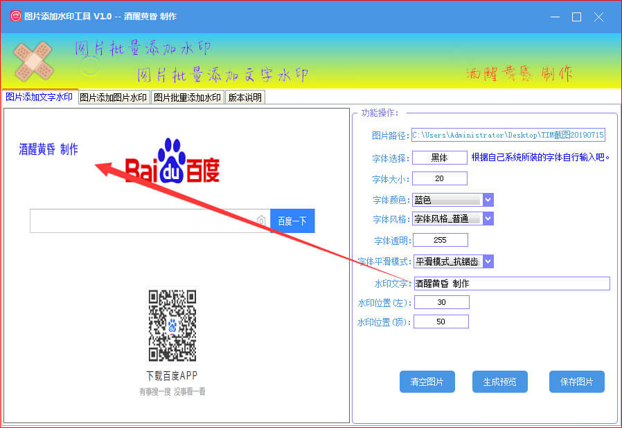Click the 生成预览 button
The height and width of the screenshot is (428, 622).
point(500,382)
